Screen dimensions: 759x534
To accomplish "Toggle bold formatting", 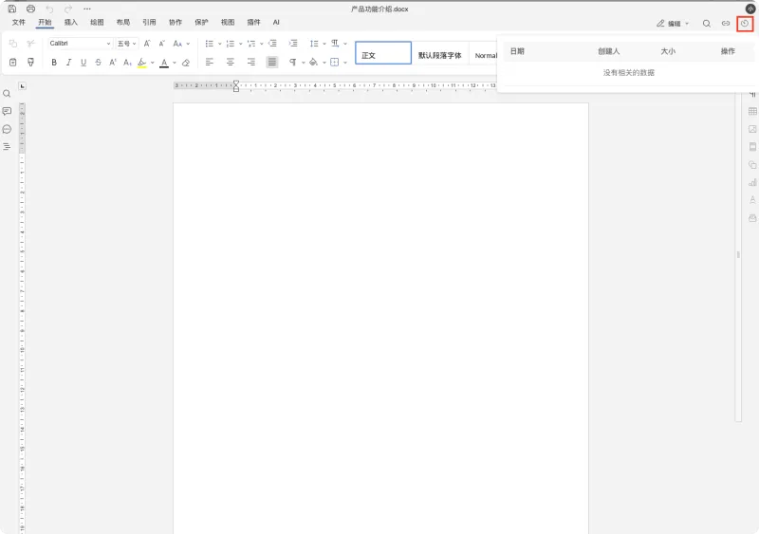I will click(x=54, y=63).
